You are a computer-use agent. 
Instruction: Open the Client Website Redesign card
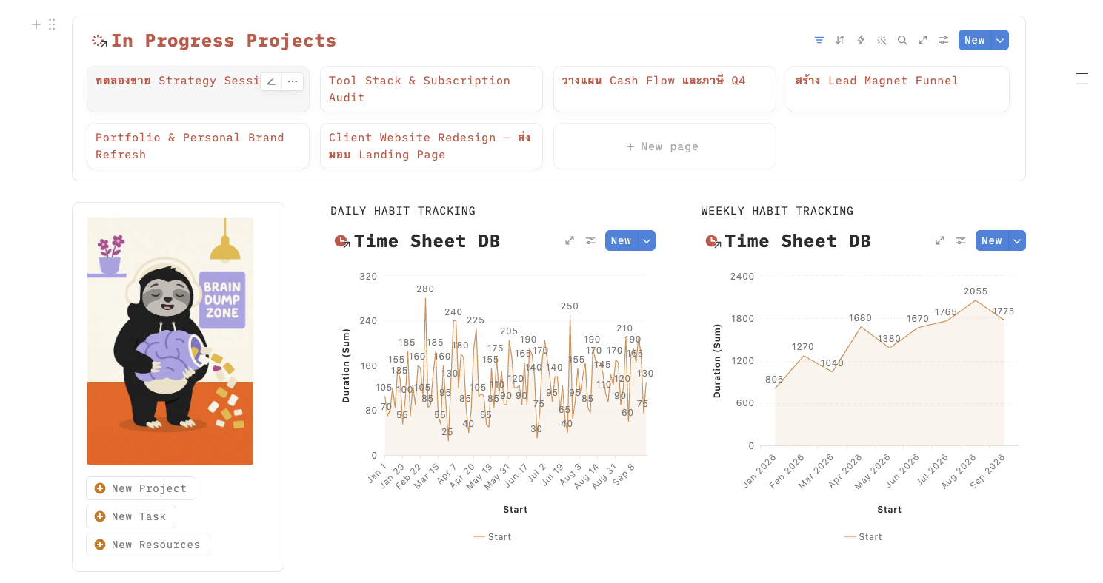(x=431, y=146)
